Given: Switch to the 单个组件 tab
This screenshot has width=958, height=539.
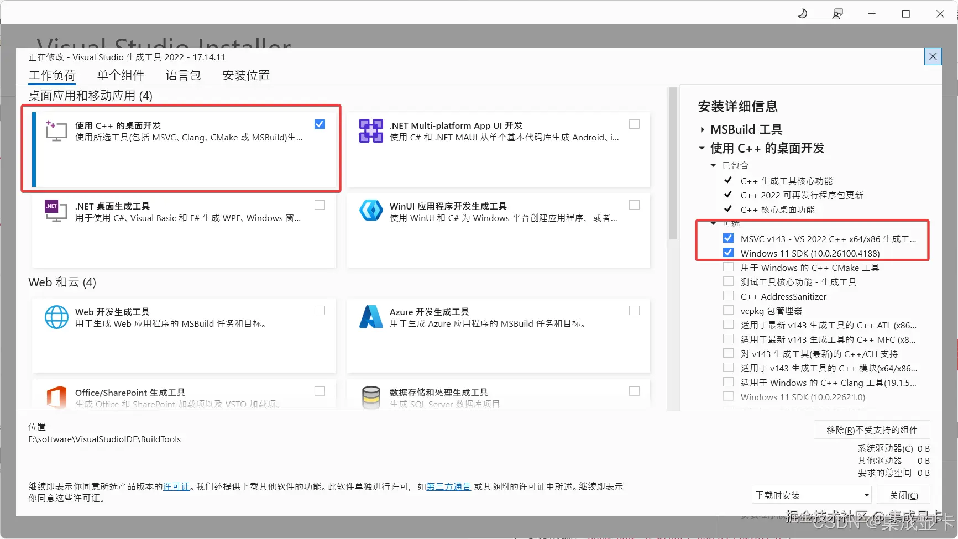Looking at the screenshot, I should (x=121, y=75).
